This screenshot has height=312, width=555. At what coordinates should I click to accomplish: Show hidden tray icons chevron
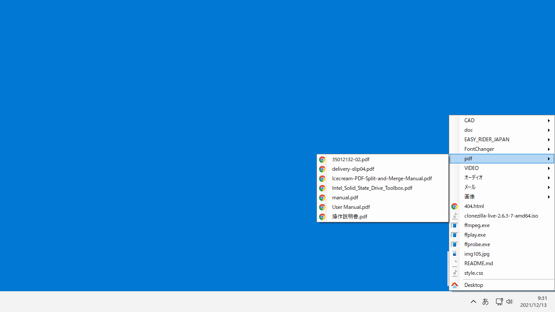(473, 302)
